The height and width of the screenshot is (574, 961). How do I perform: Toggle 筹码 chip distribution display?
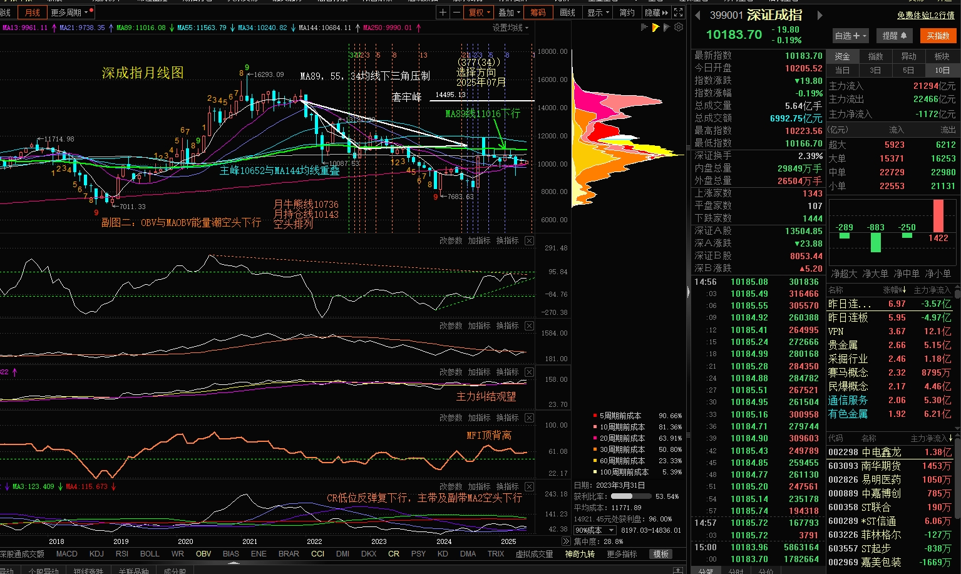pos(538,13)
